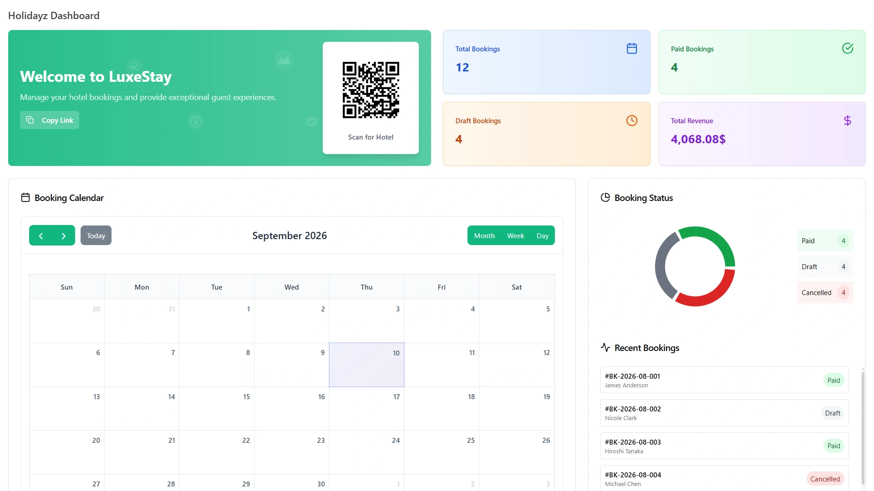Viewport: 874px width, 491px height.
Task: Click the pie chart icon next to Booking Status
Action: [605, 197]
